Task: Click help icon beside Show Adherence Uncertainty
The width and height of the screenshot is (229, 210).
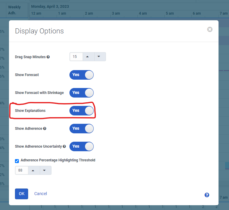Action: [x=64, y=146]
